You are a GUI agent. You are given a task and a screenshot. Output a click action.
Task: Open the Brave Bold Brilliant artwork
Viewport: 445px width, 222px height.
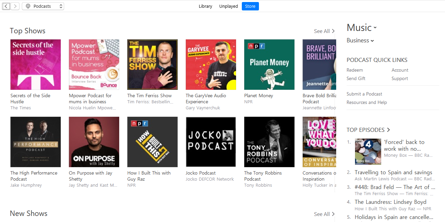[x=319, y=65]
